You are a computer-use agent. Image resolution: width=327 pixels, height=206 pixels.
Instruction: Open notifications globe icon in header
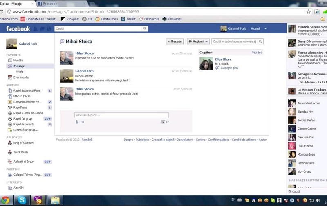[49, 29]
